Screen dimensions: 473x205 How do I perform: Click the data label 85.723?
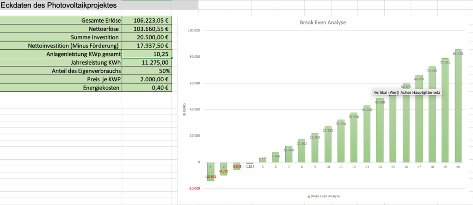458,54
